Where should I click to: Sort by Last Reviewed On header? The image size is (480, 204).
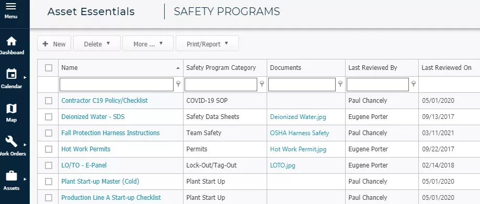[x=447, y=68]
